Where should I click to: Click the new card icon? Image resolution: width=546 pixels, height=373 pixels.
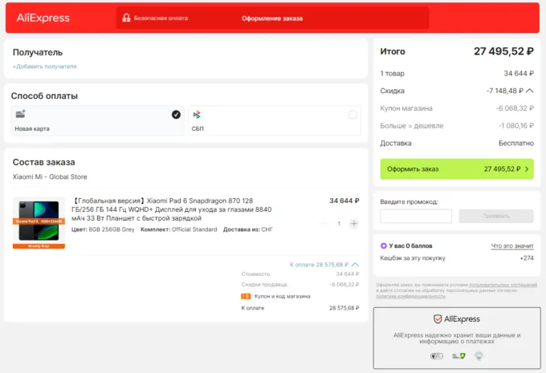pos(20,114)
